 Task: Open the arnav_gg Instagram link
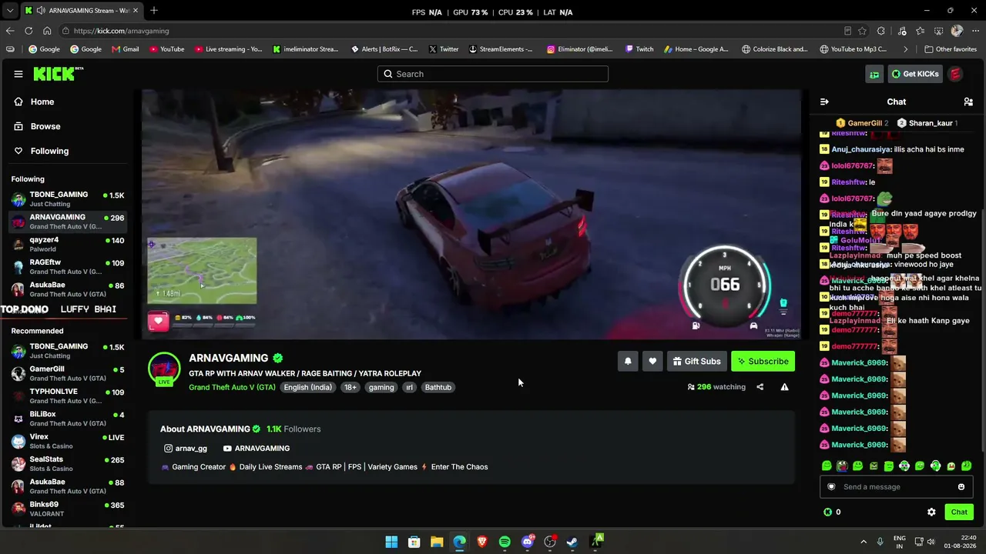pos(186,449)
